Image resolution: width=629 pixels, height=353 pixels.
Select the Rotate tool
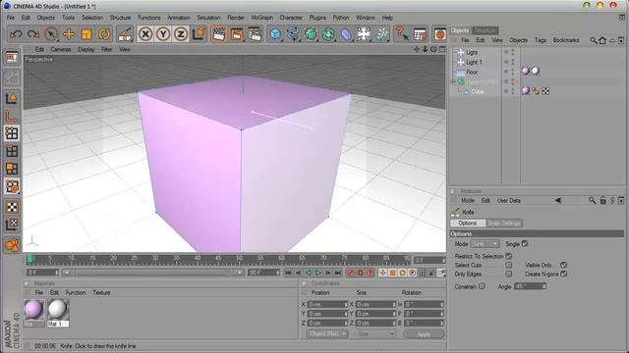click(104, 34)
